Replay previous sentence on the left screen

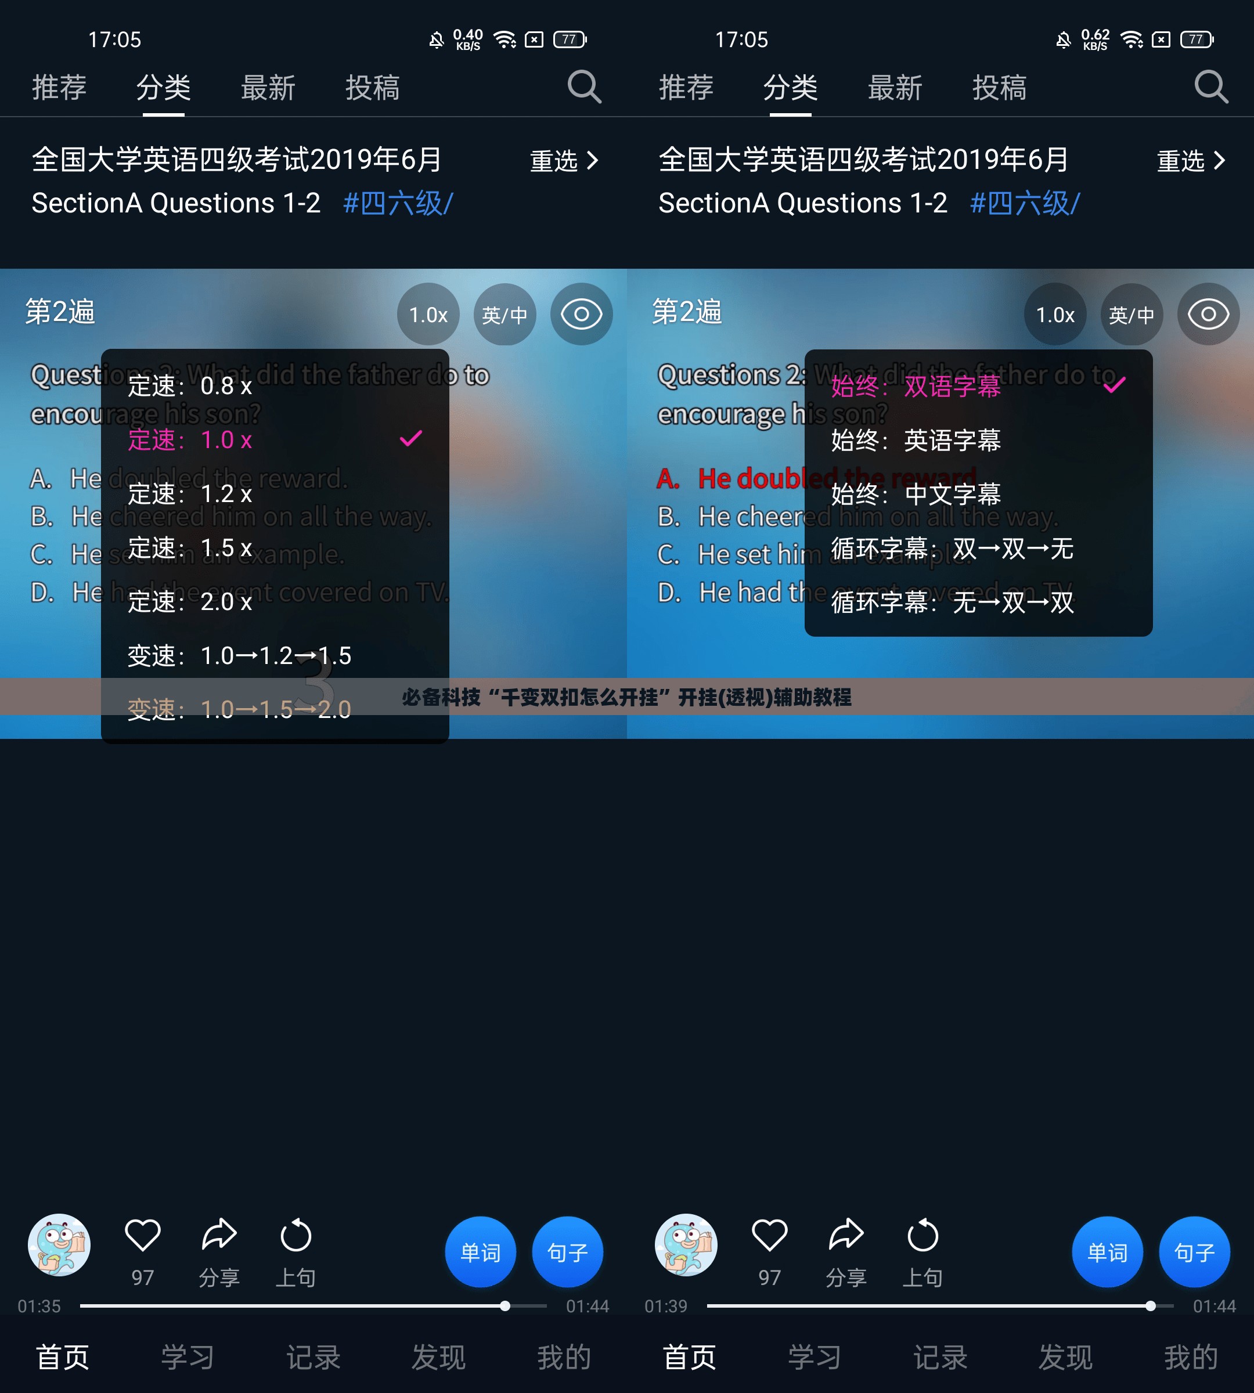pyautogui.click(x=296, y=1235)
